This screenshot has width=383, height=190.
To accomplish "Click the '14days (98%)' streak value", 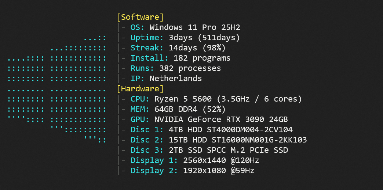I will [x=197, y=48].
